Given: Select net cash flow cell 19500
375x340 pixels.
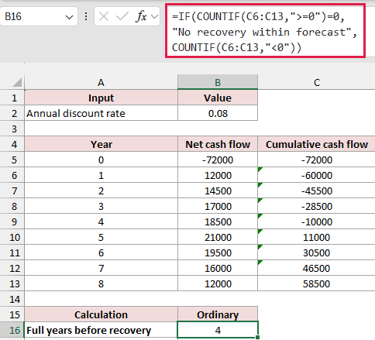Looking at the screenshot, I should coord(218,252).
